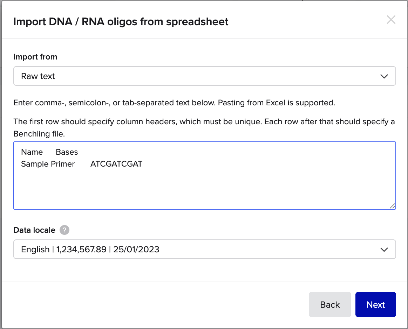Open the Data locale English dropdown

point(204,249)
